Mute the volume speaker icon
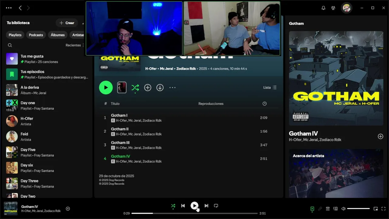 343,209
